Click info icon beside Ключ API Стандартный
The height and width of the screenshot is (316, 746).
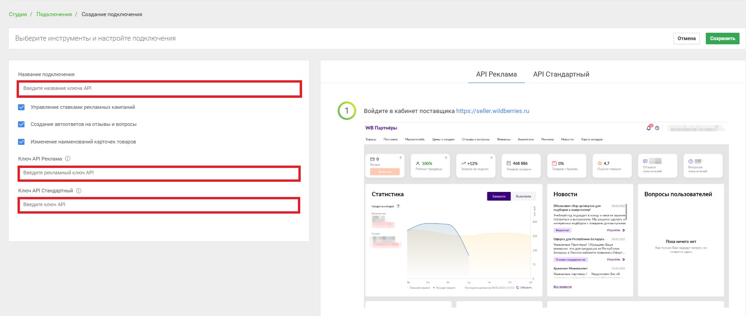pos(79,191)
